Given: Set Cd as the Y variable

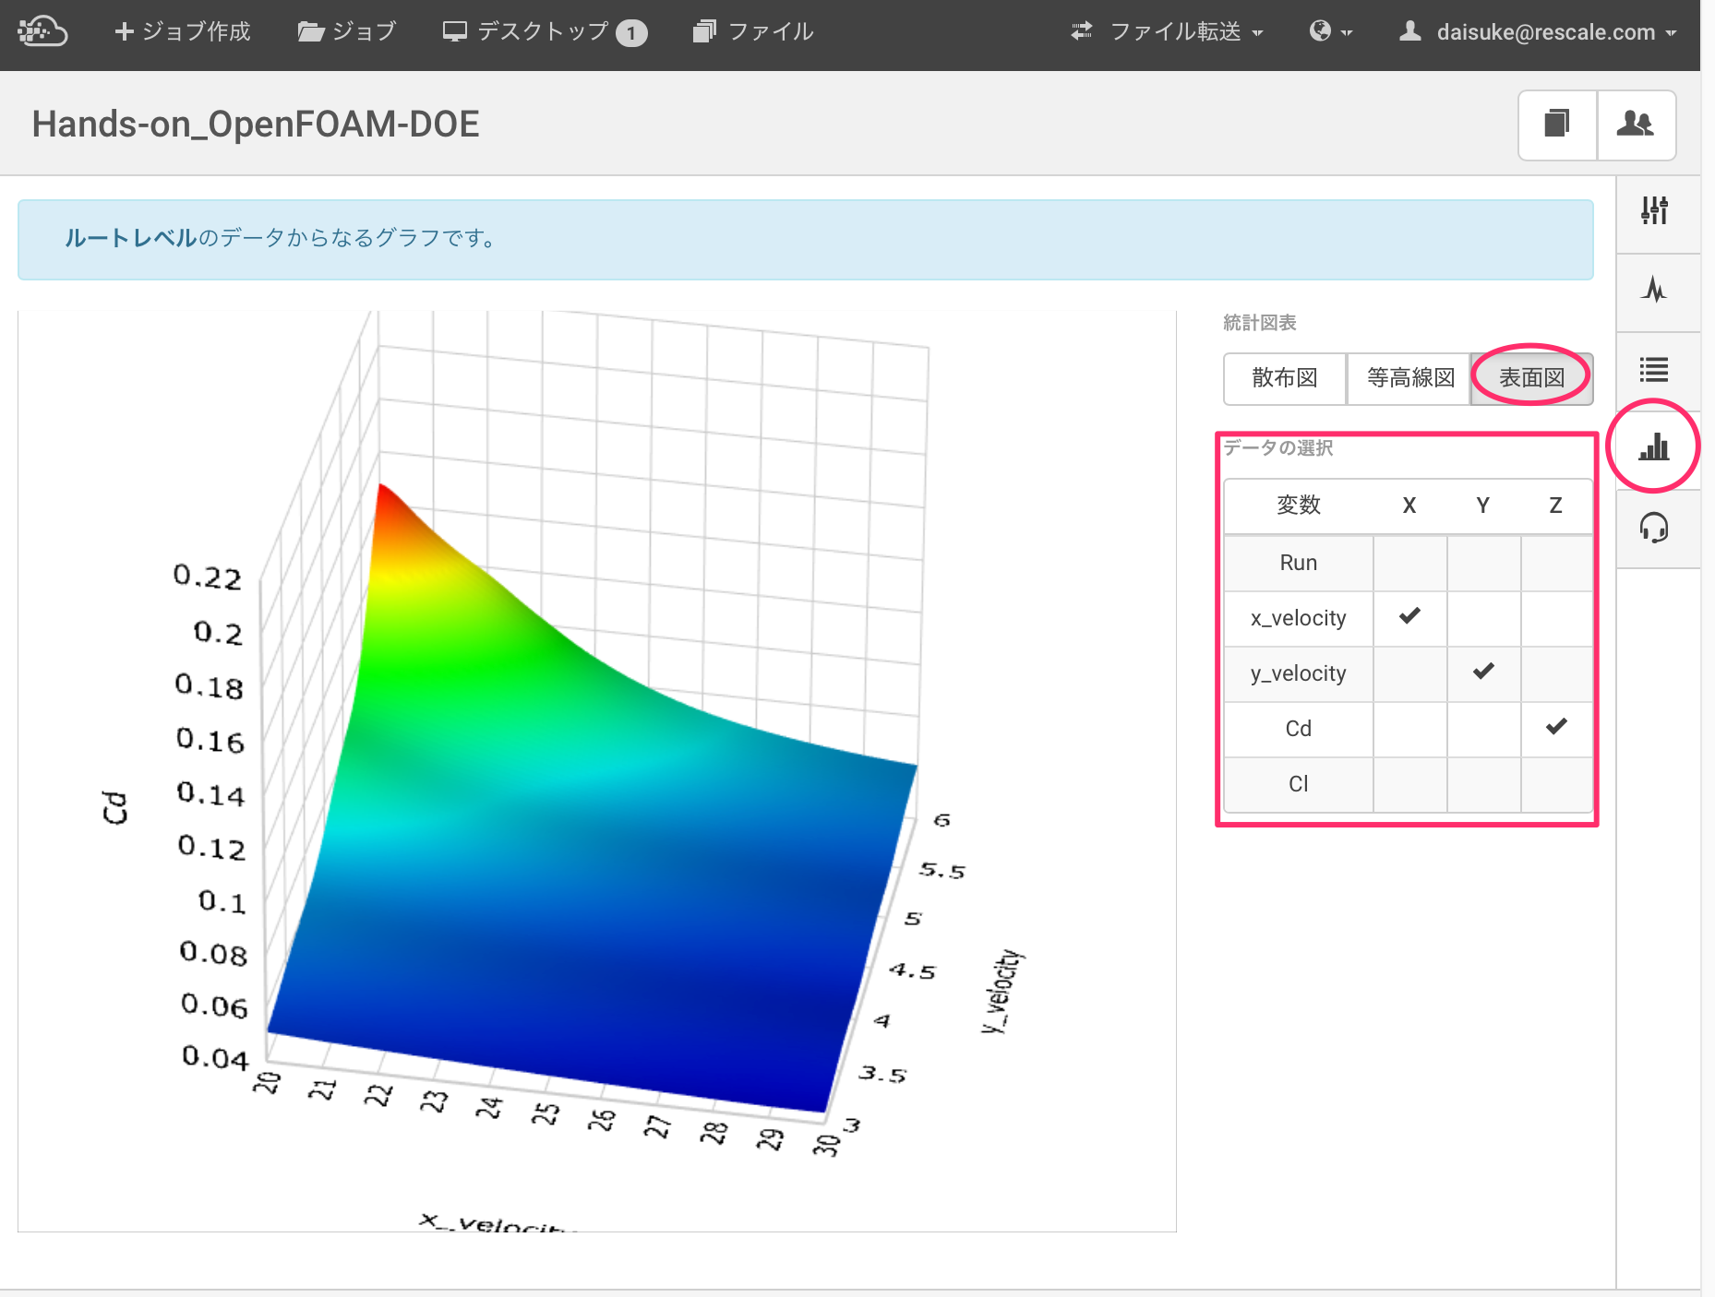Looking at the screenshot, I should [x=1483, y=729].
